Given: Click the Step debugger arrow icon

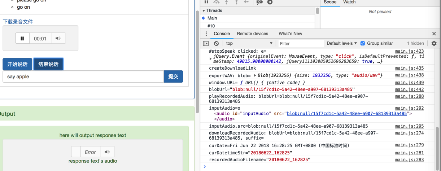Looking at the screenshot, I should click(x=246, y=2).
